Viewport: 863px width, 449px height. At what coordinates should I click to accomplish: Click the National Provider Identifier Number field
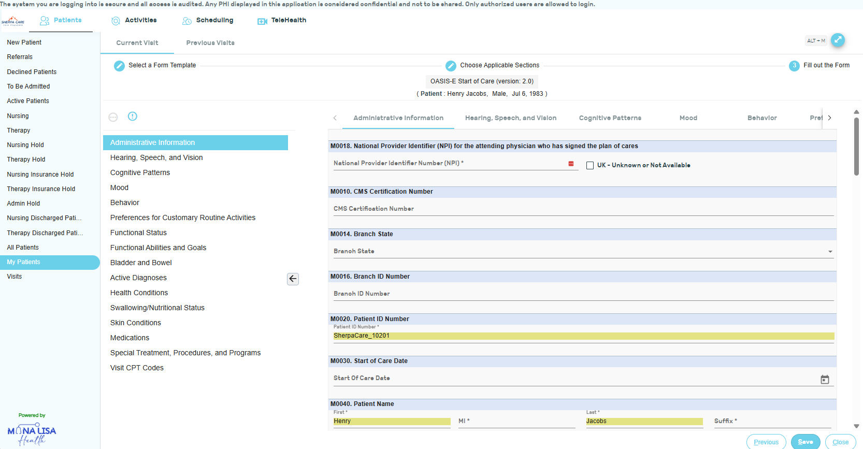tap(456, 164)
